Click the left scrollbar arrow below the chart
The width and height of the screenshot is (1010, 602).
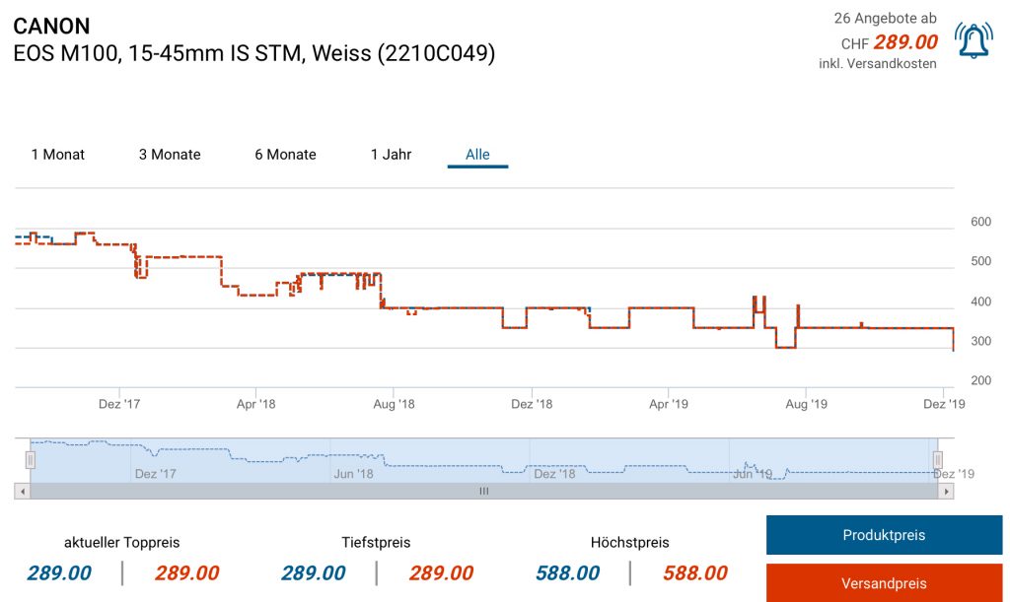coord(20,491)
